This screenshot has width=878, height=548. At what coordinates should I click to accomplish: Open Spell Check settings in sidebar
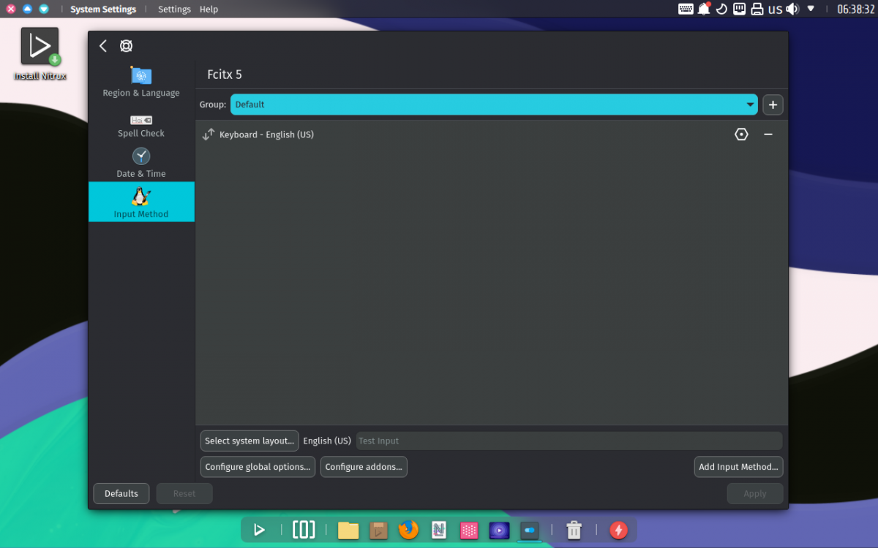pos(140,126)
